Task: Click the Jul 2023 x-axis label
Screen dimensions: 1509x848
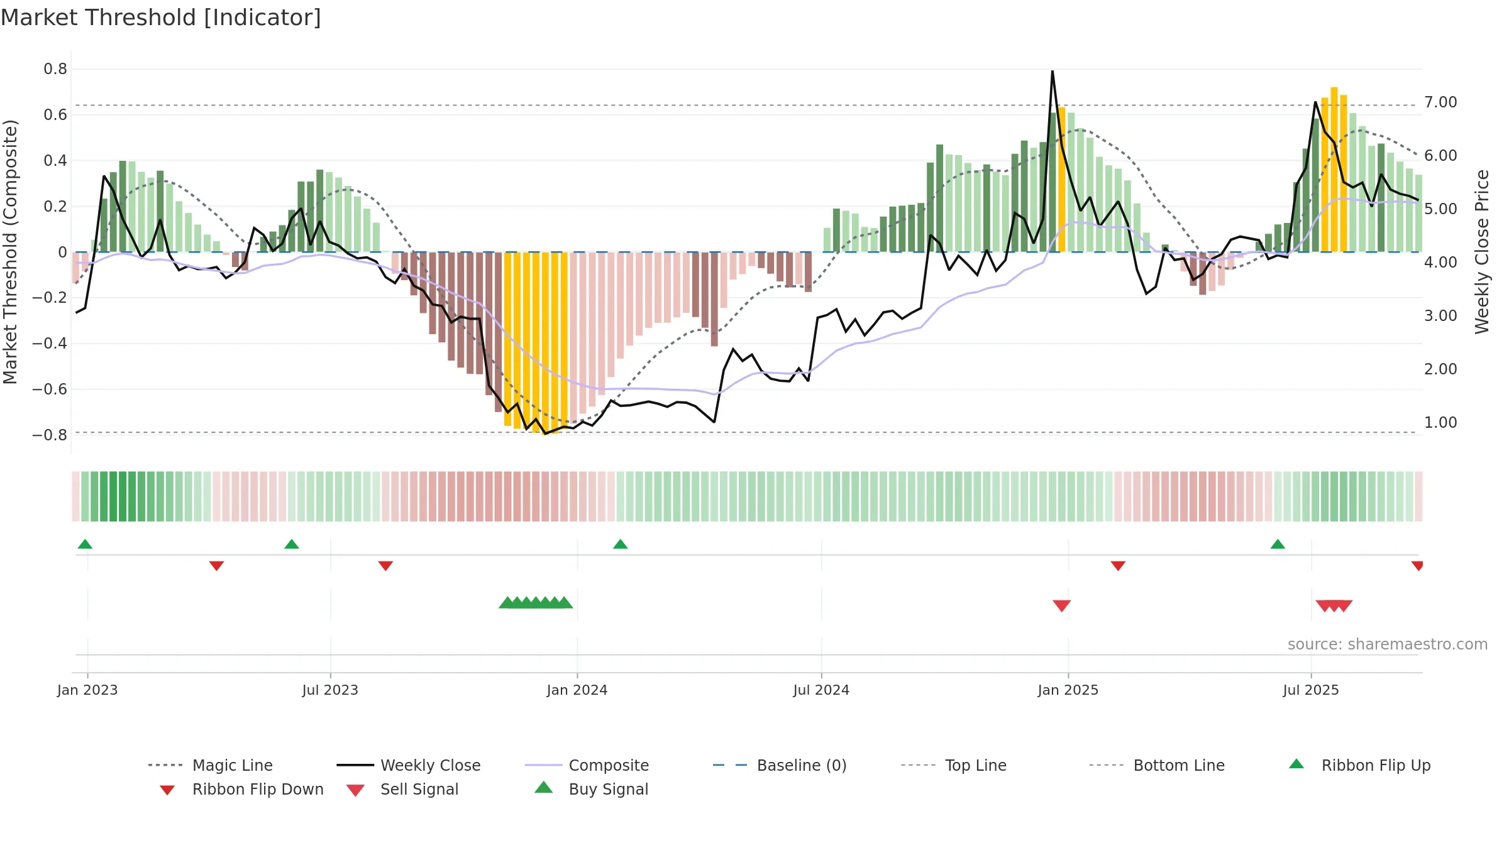Action: (x=330, y=690)
